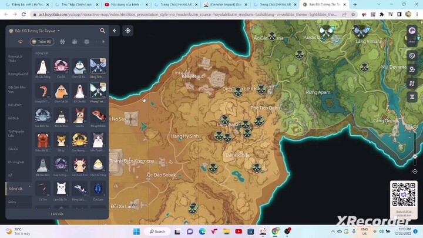The height and width of the screenshot is (238, 423).
Task: Select the Cò Tím crane
Action: coord(43,189)
